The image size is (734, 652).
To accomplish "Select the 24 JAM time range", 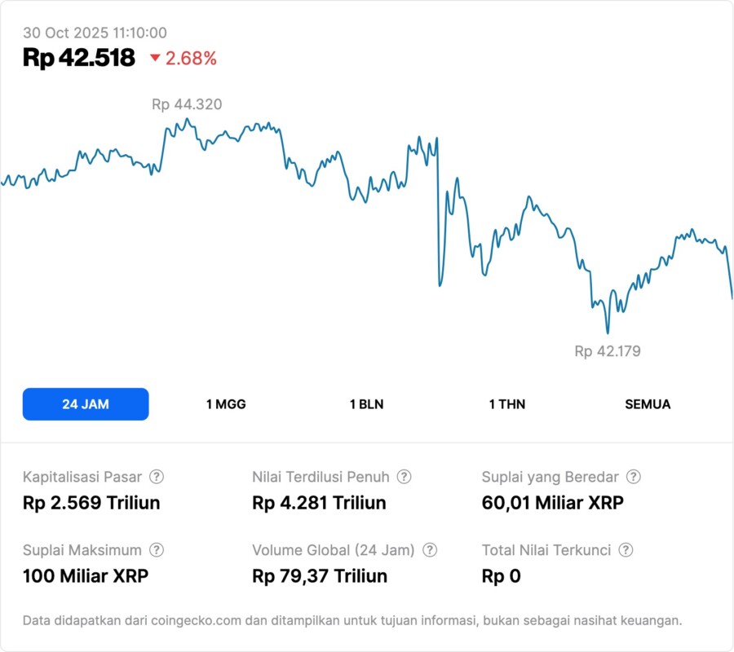I will pos(86,404).
